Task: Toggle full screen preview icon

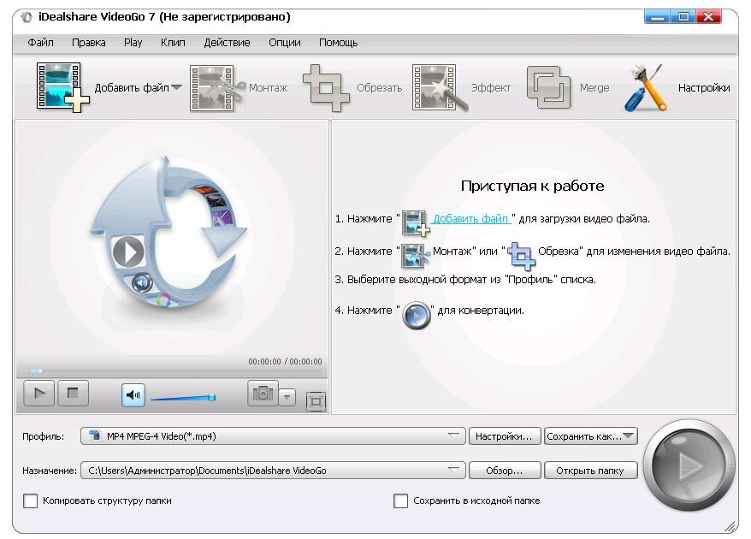Action: 316,401
